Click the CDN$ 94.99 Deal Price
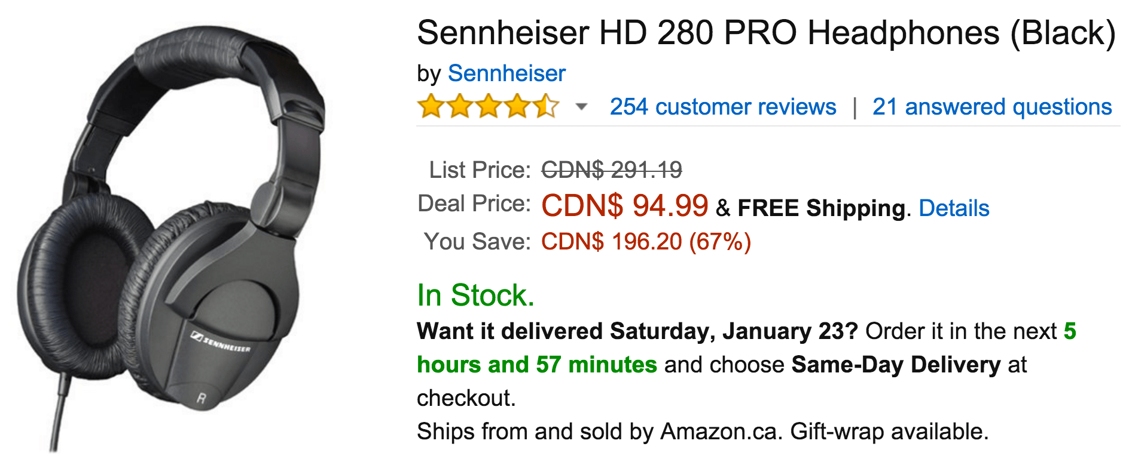This screenshot has width=1123, height=456. click(x=624, y=207)
